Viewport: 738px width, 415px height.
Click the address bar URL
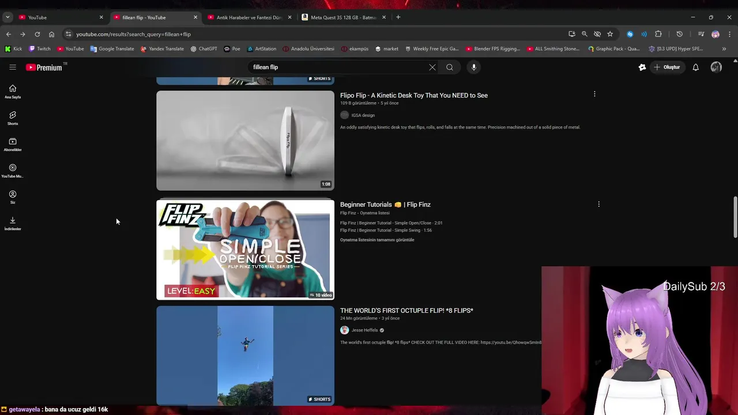[133, 34]
